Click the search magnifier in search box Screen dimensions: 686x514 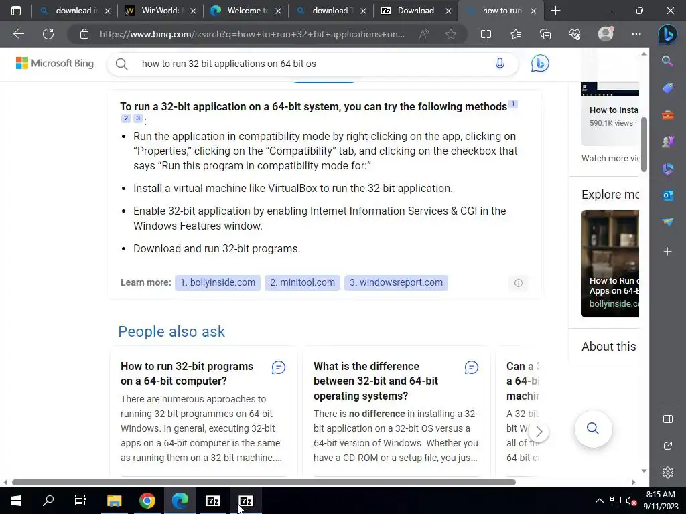tap(122, 64)
